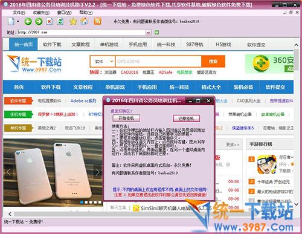The width and height of the screenshot is (302, 234).
Task: Open the 收藏夹(S) menu
Action: 41,13
